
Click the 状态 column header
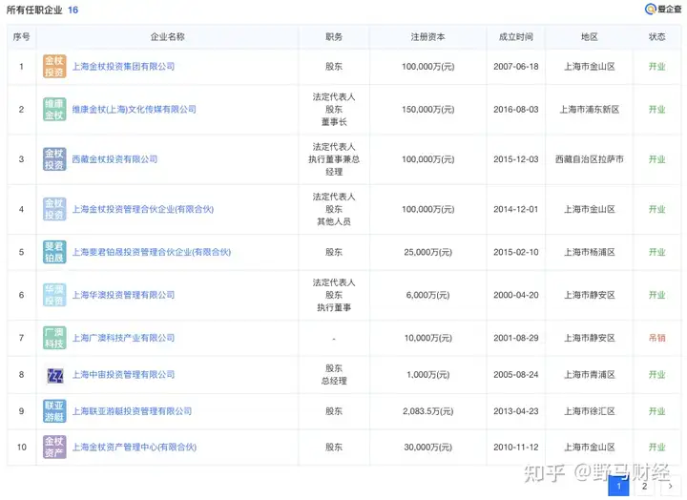656,37
